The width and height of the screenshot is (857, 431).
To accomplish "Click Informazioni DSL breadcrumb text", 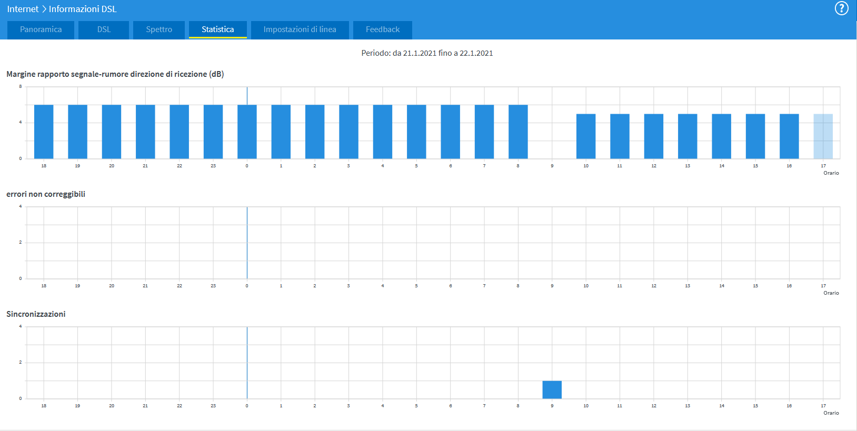I will tap(83, 9).
